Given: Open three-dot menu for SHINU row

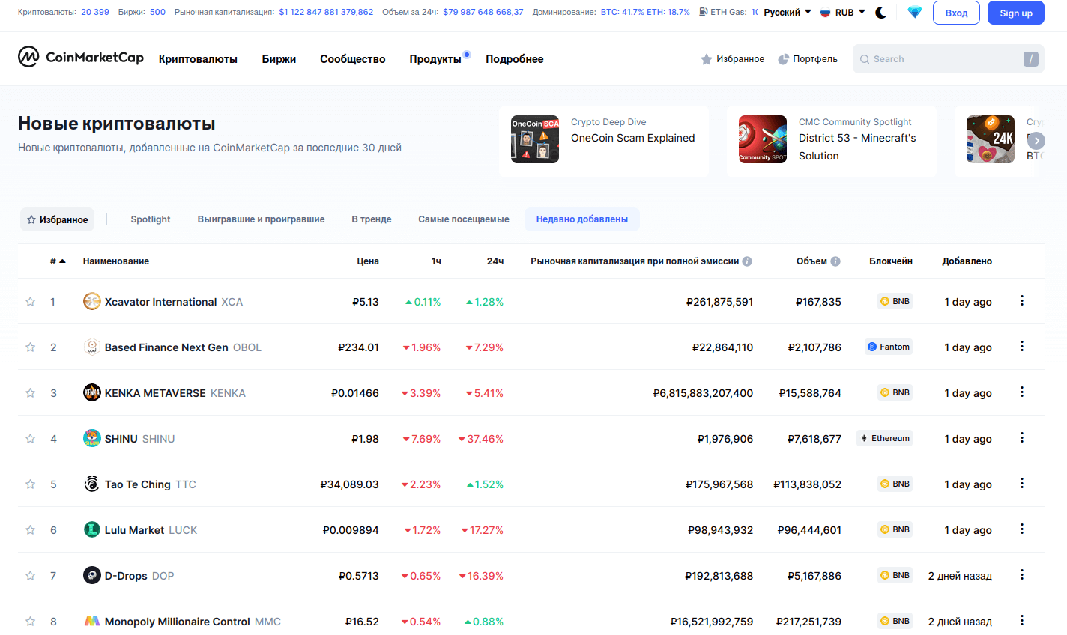Looking at the screenshot, I should tap(1021, 438).
